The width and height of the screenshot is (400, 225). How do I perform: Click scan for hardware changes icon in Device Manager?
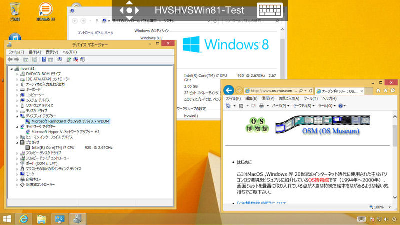point(60,59)
